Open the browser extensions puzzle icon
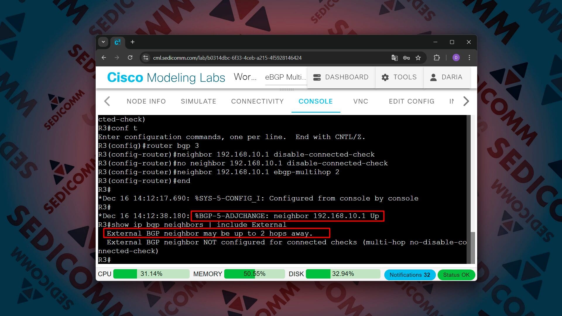Image resolution: width=562 pixels, height=316 pixels. [x=437, y=58]
